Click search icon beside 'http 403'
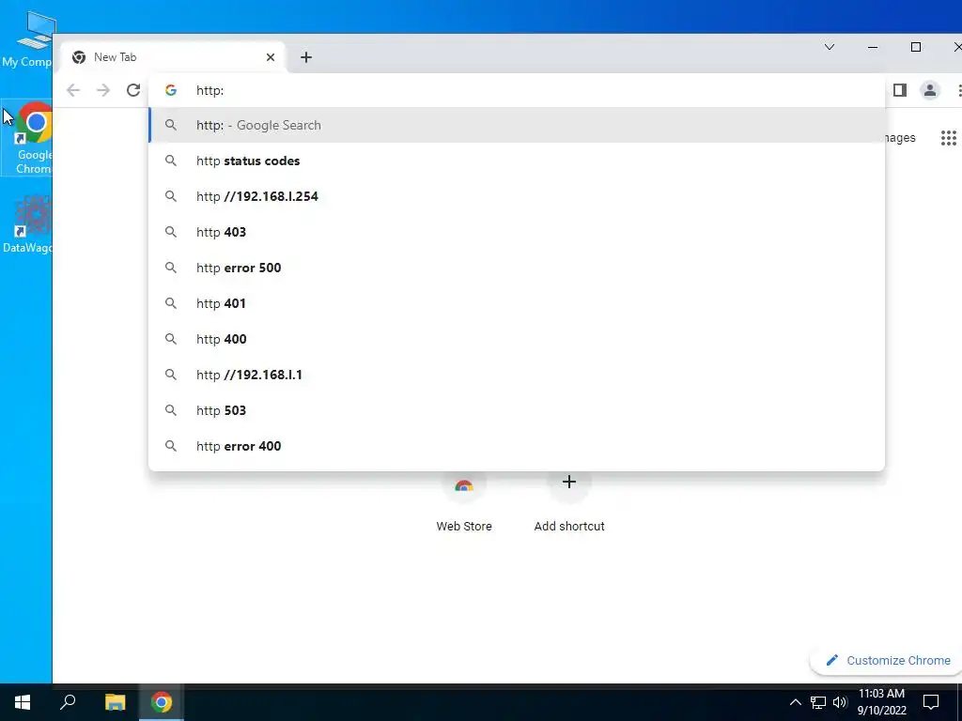962x721 pixels. tap(171, 232)
